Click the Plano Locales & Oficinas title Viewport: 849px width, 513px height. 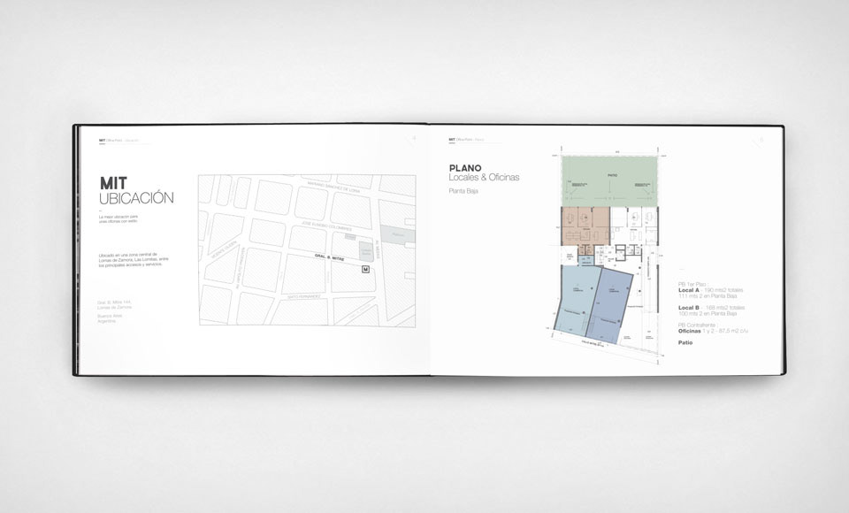point(484,172)
